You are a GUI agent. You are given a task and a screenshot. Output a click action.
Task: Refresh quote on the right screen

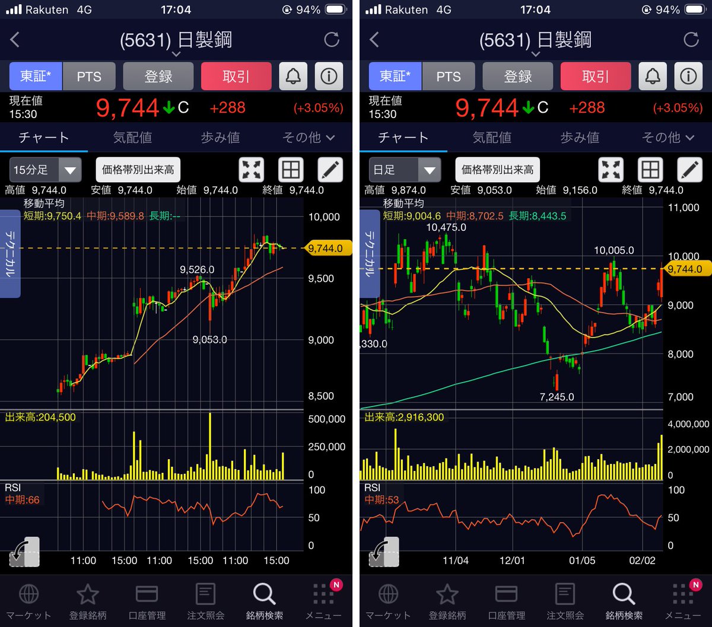[x=691, y=40]
